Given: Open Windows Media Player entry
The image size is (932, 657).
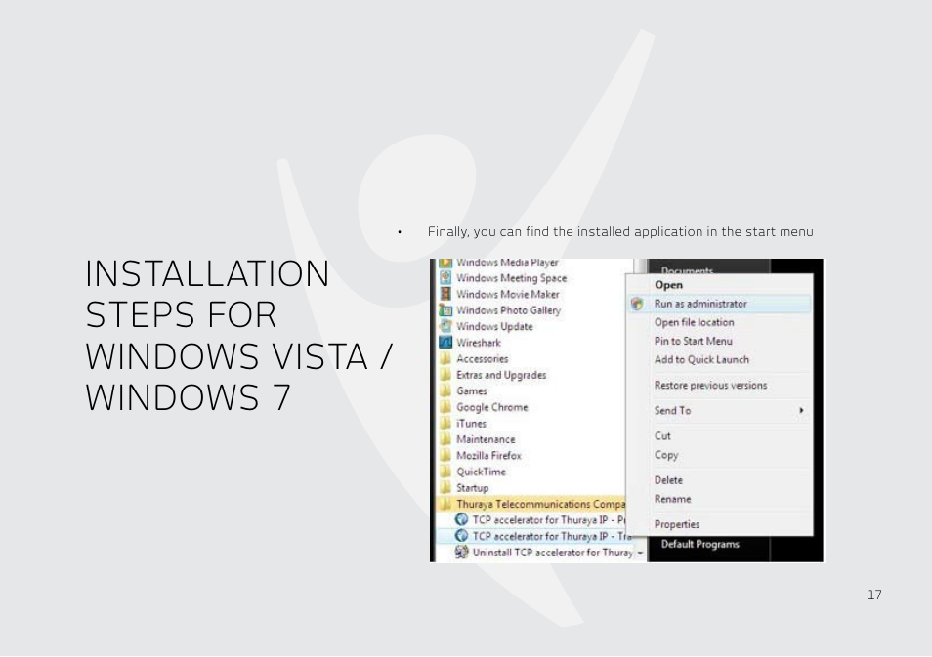Looking at the screenshot, I should 508,262.
